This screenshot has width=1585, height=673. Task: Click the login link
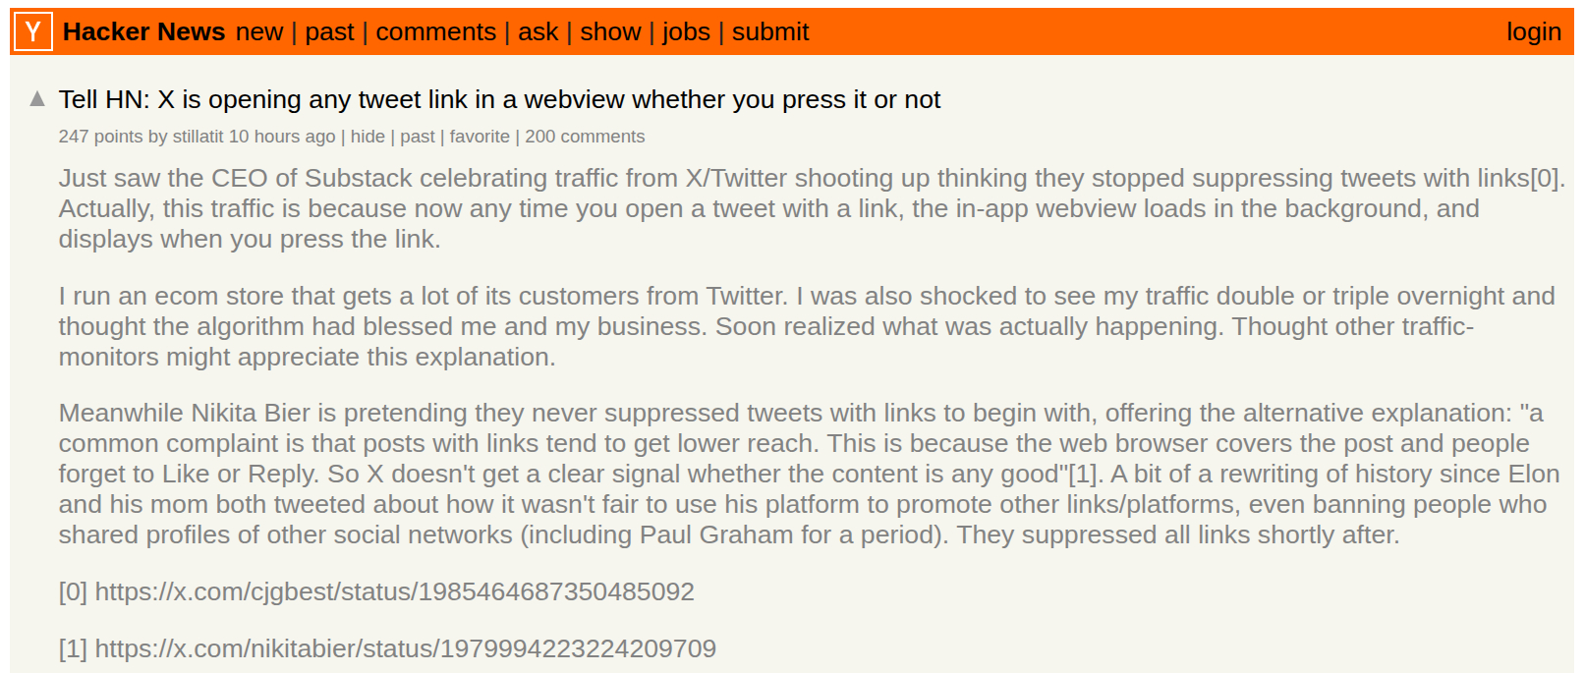click(1533, 32)
